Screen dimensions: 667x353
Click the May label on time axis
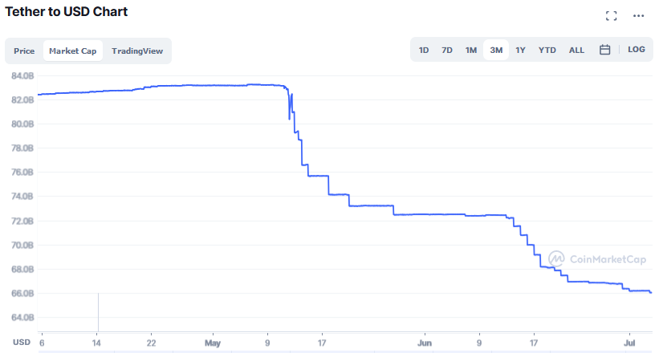point(212,343)
